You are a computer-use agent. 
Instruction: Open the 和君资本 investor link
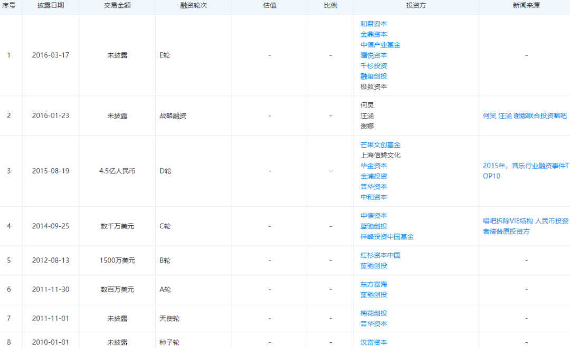(373, 24)
